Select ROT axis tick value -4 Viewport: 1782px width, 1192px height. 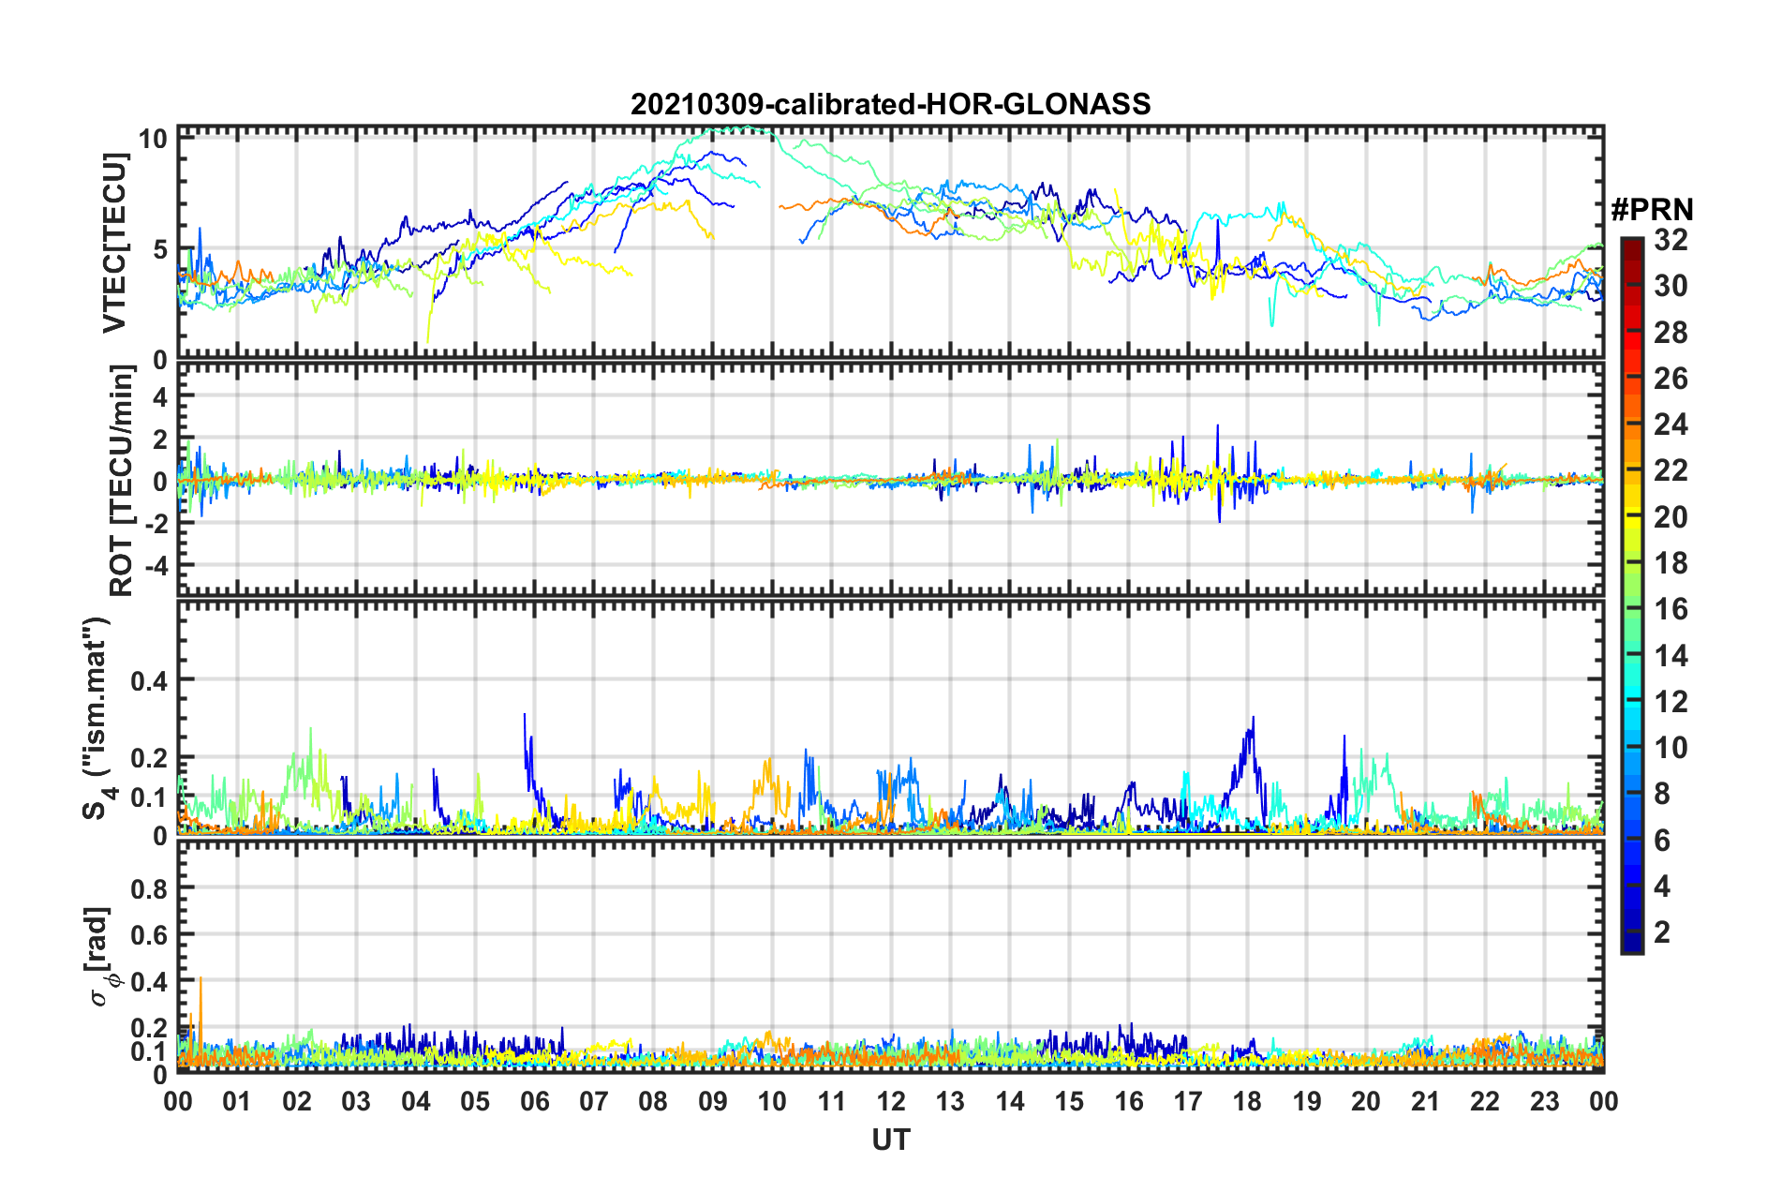(x=156, y=566)
